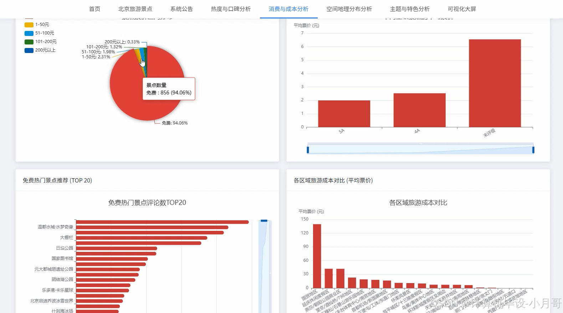Screen dimensions: 563x313
Task: Click label 1-50元: 2.31%
Action: point(96,57)
